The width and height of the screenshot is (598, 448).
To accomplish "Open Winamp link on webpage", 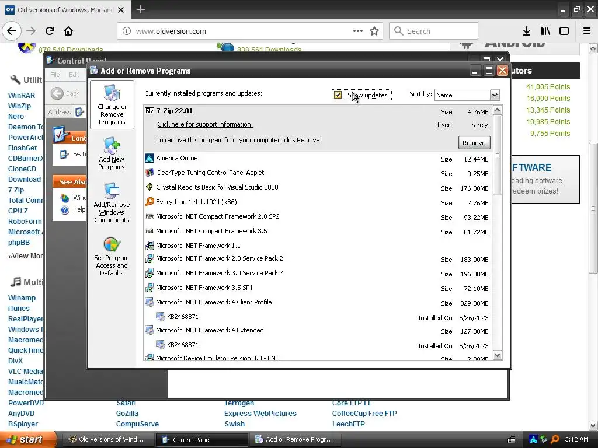I will [22, 298].
